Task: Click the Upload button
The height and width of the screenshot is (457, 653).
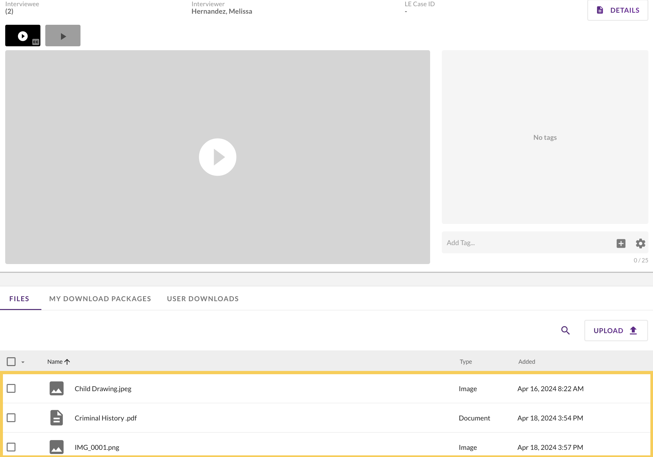Action: pyautogui.click(x=616, y=331)
